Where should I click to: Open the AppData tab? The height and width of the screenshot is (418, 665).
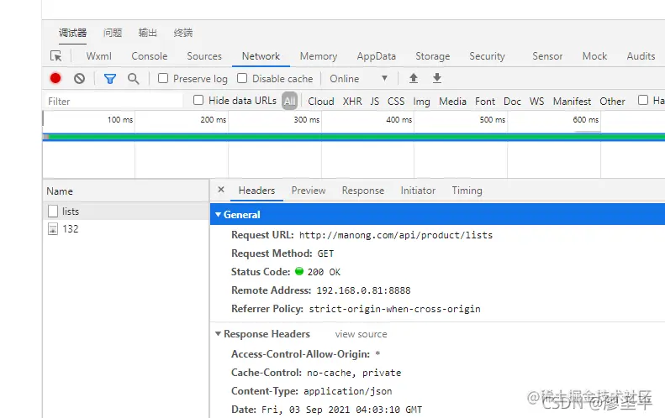pyautogui.click(x=376, y=56)
